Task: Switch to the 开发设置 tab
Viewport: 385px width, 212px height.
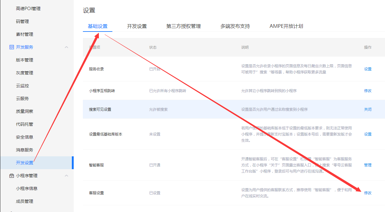Action: pos(137,26)
